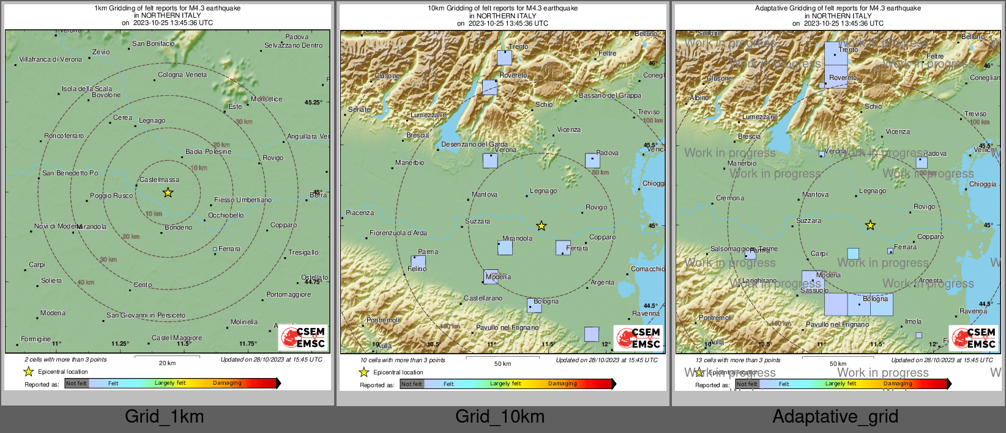Screen dimensions: 1006x433
Task: Click the Grid_10km caption label
Action: coord(500,417)
